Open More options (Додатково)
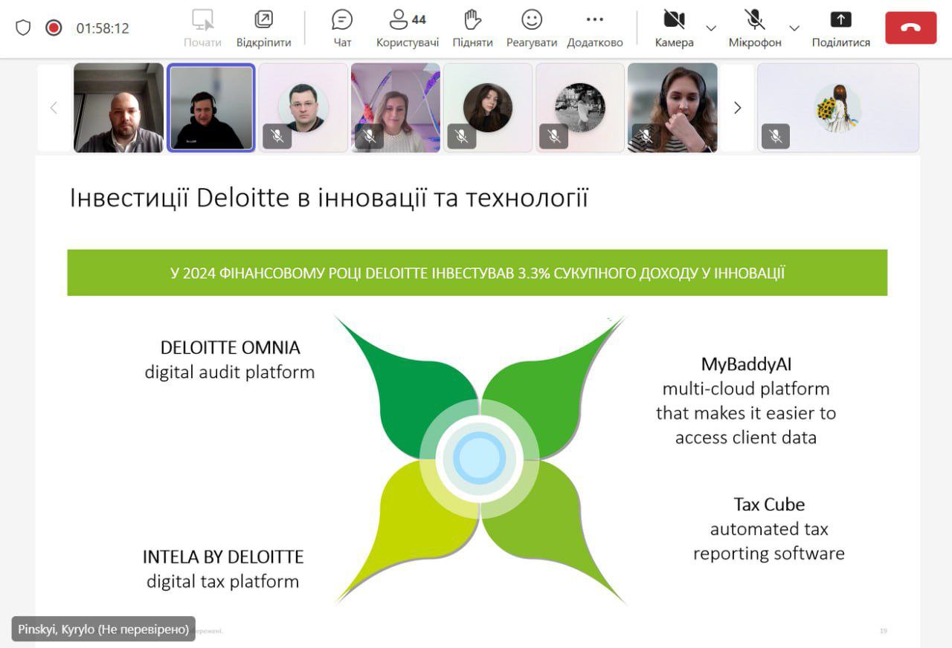Image resolution: width=952 pixels, height=648 pixels. click(594, 28)
